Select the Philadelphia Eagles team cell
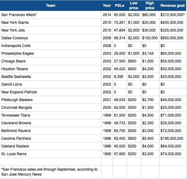The image size is (187, 179). pos(50,53)
